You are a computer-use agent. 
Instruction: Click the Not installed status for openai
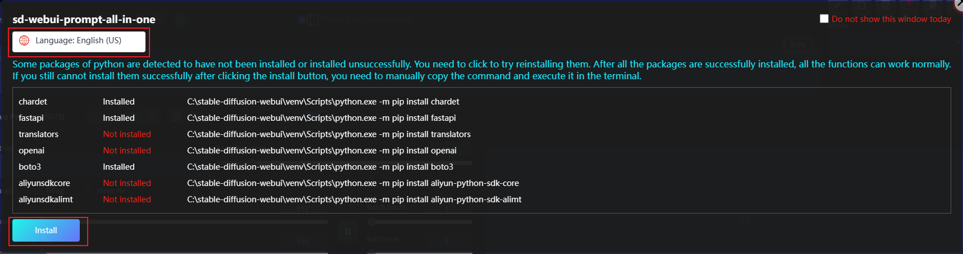127,151
